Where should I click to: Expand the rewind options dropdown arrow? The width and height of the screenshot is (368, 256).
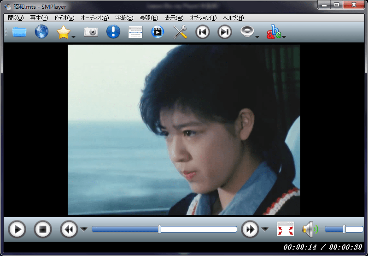coord(84,229)
